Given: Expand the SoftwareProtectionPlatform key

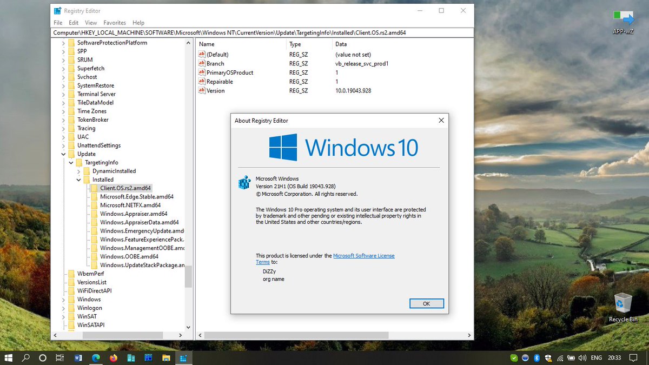Looking at the screenshot, I should [63, 43].
